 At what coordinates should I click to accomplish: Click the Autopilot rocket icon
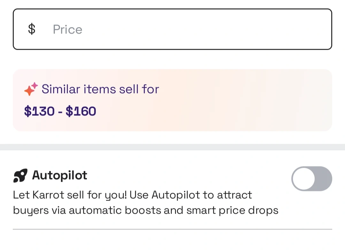20,175
